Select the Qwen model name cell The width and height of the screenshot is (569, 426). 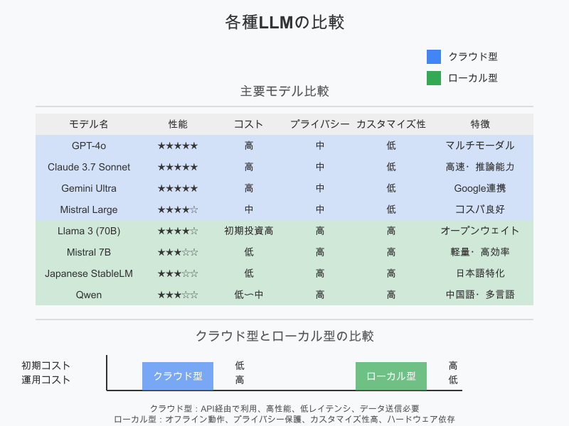coord(89,295)
